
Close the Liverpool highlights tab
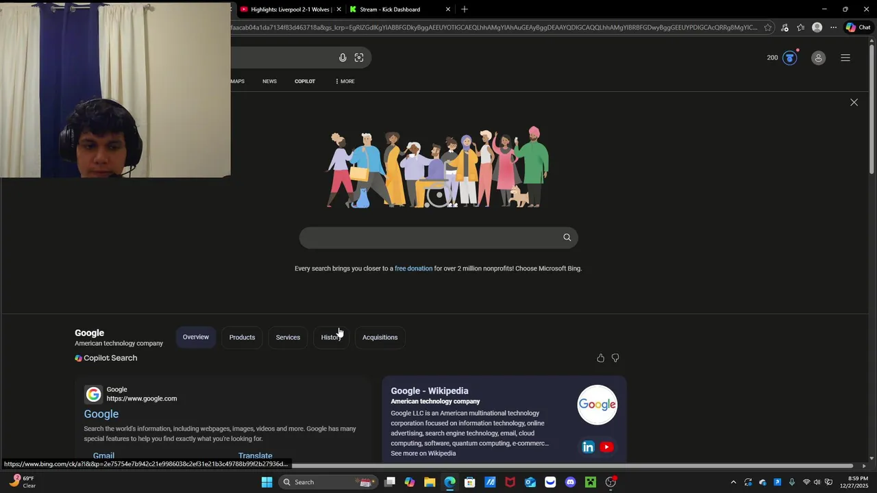click(339, 10)
